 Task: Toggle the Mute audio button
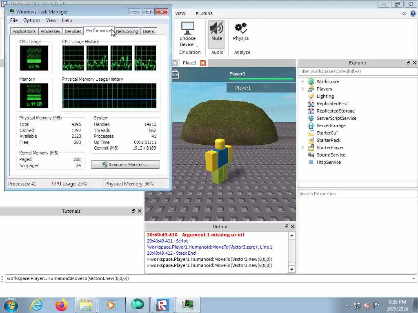click(216, 34)
